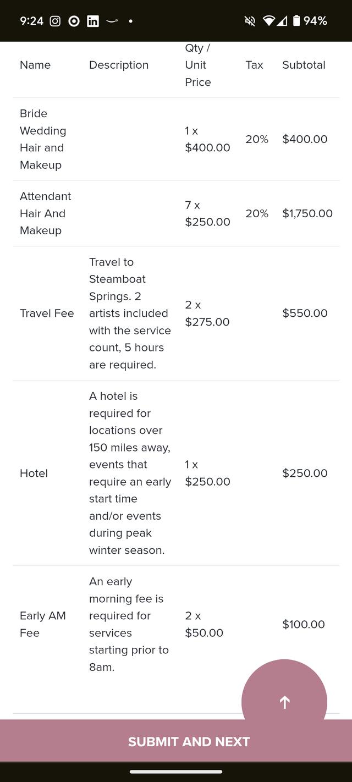Tap the Hotel row name
Viewport: 352px width, 782px height.
click(x=34, y=473)
